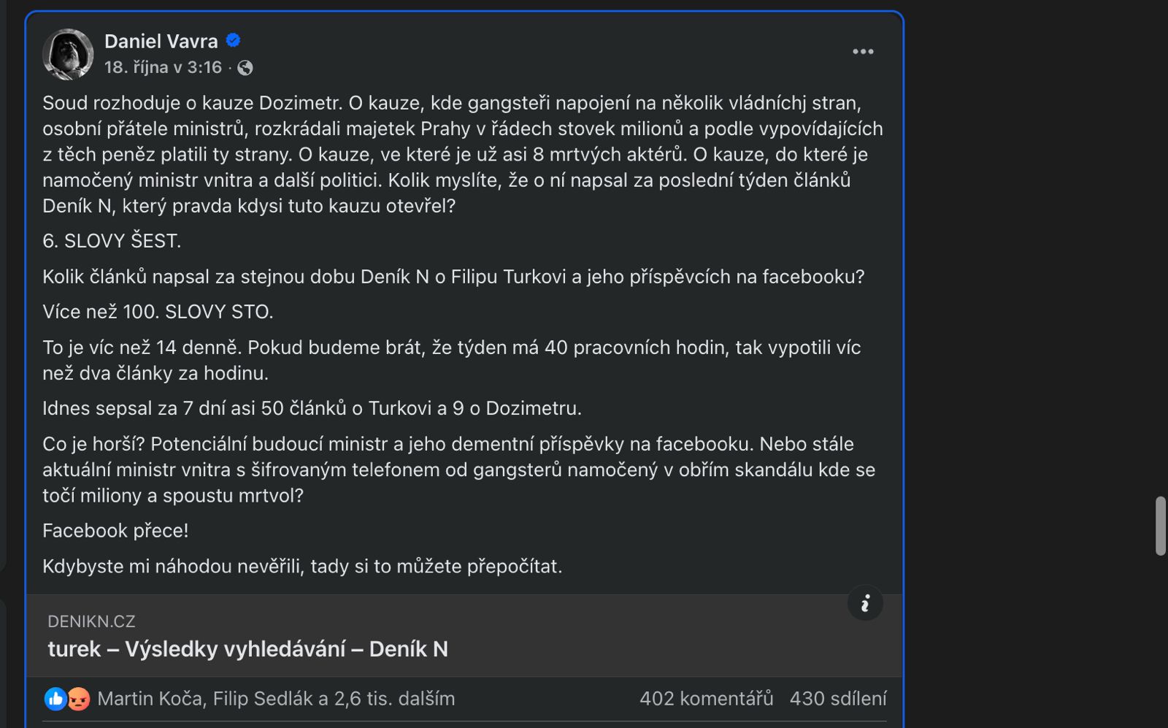The image size is (1168, 728).
Task: Click the Facebook přece! text line
Action: [x=115, y=531]
